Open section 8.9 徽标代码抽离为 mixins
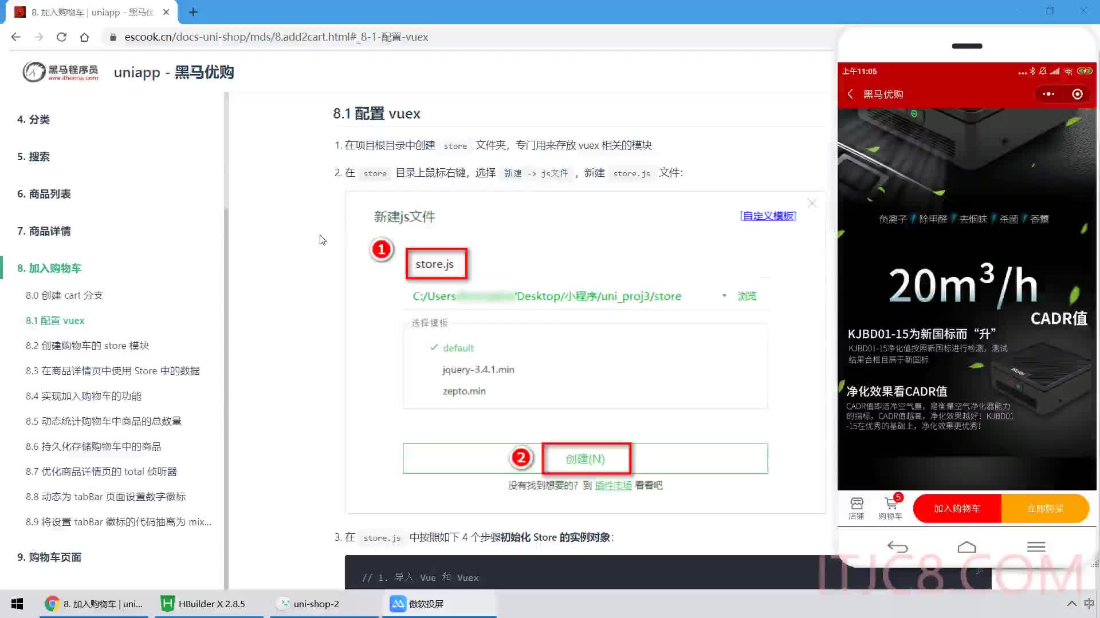The image size is (1100, 618). (118, 522)
